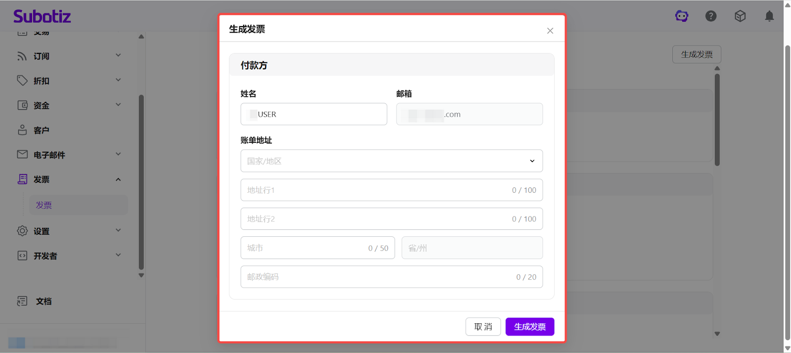The height and width of the screenshot is (353, 791).
Task: Open the 文档 documentation link
Action: [x=44, y=301]
